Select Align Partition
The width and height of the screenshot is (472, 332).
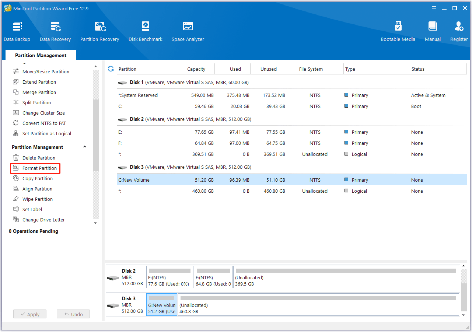[x=37, y=189]
